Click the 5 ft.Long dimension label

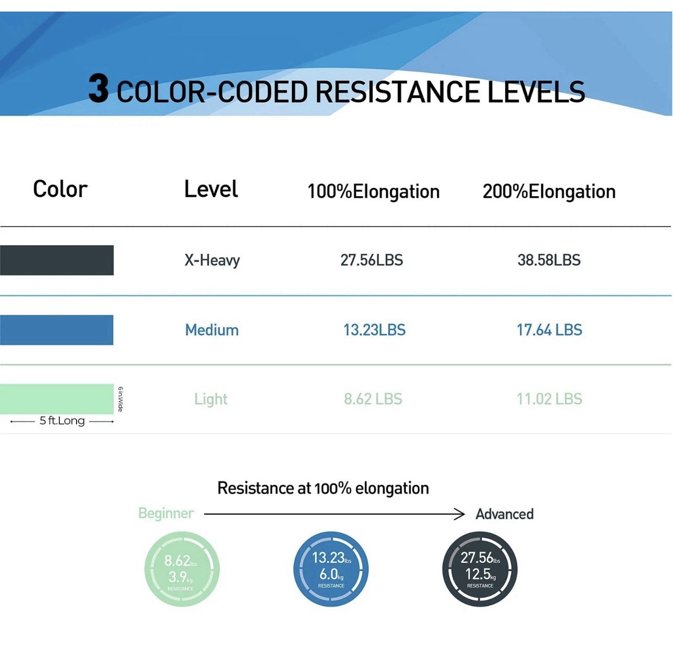[62, 421]
